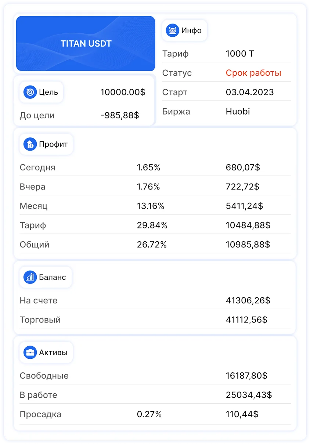Switch to the Инфо panel
The image size is (310, 444).
pyautogui.click(x=184, y=30)
